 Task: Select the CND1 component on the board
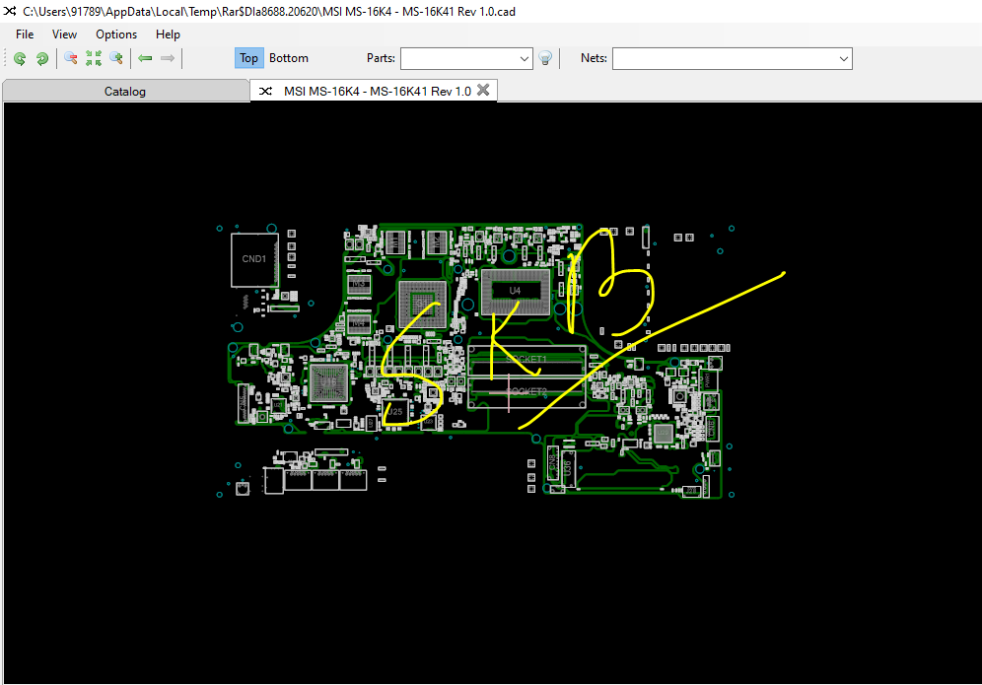click(254, 260)
